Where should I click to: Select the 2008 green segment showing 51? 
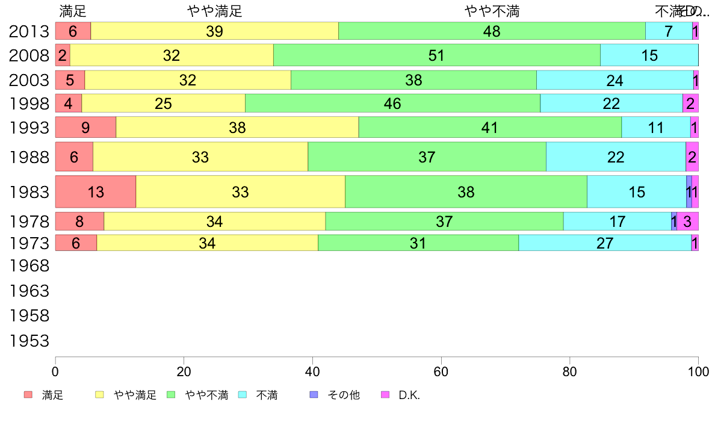tap(436, 56)
